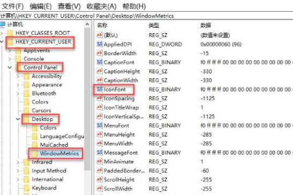This screenshot has height=195, width=293.
Task: Select the Infrared tree key
Action: click(42, 162)
